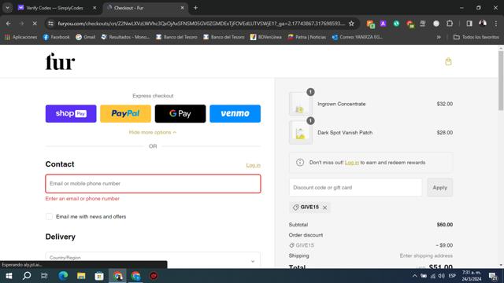This screenshot has width=504, height=283.
Task: Bookmark this page with the star
Action: [x=351, y=24]
